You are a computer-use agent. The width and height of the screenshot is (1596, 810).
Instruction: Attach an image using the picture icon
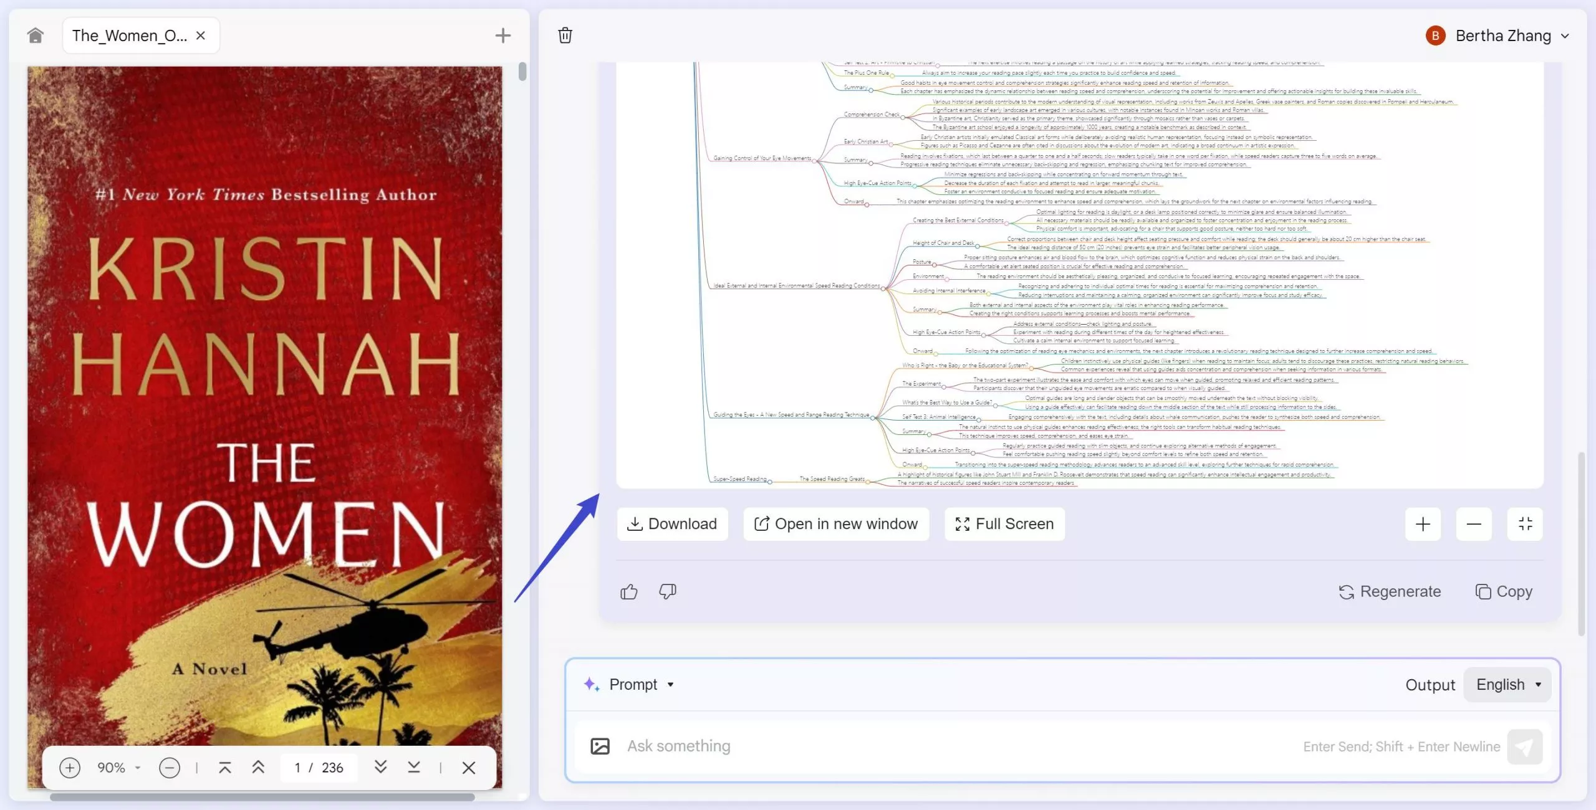coord(600,746)
